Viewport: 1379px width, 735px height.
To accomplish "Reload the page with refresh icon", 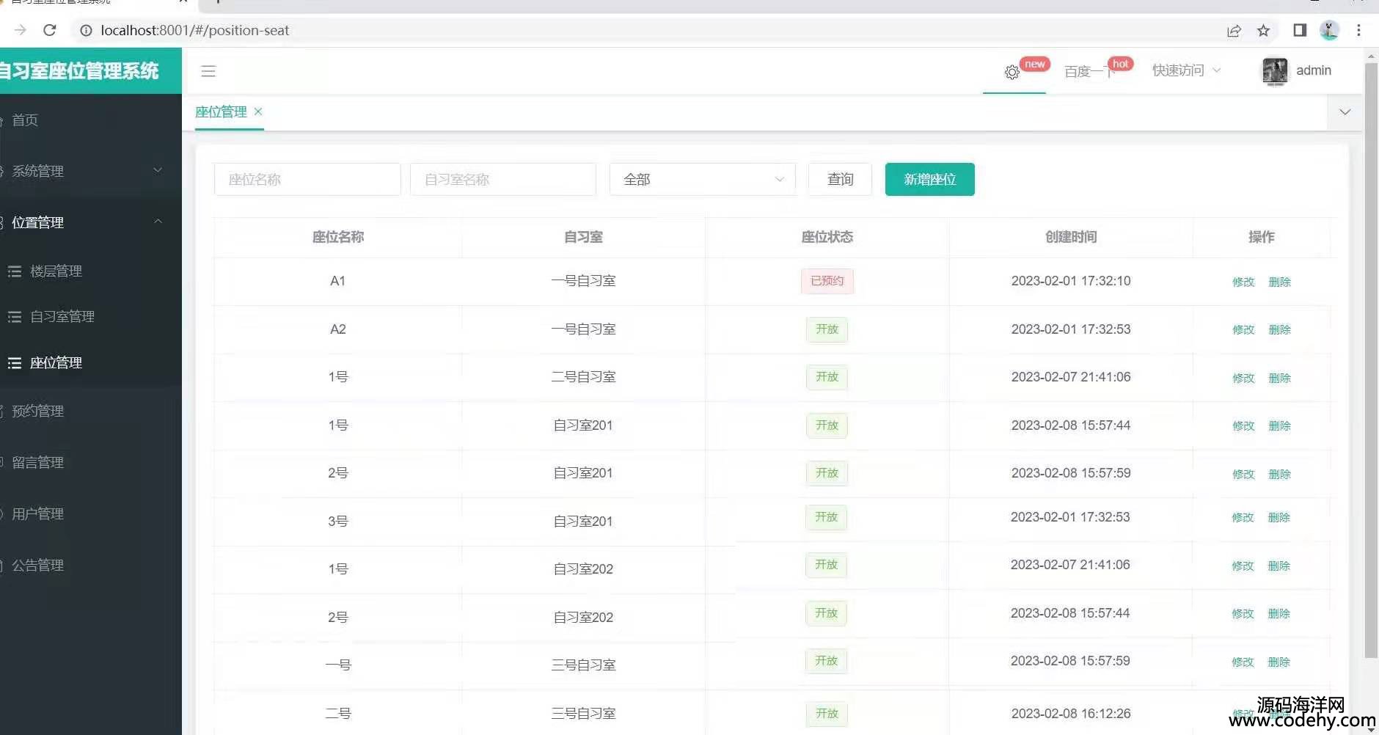I will (50, 30).
